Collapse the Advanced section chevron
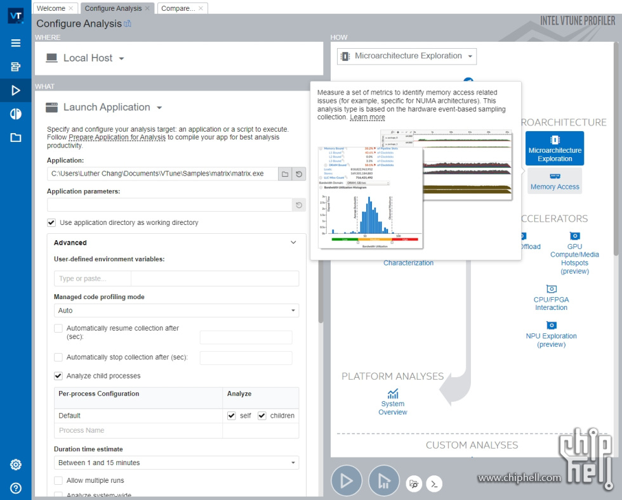The width and height of the screenshot is (622, 500). tap(293, 243)
